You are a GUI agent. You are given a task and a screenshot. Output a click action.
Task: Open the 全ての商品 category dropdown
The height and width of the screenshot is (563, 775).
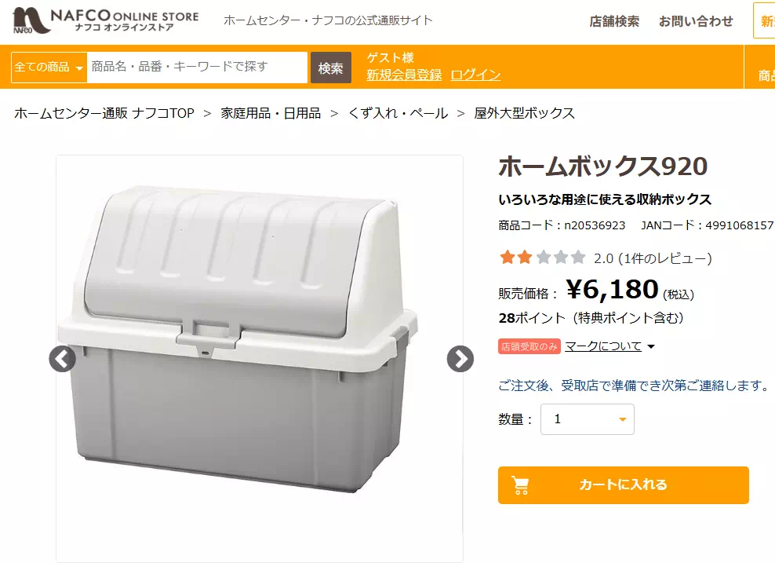(x=49, y=68)
